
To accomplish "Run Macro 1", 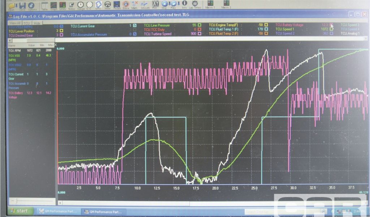I will (210, 5).
